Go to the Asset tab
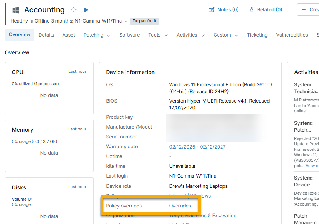Screen dimensions: 319x224 click(x=69, y=35)
